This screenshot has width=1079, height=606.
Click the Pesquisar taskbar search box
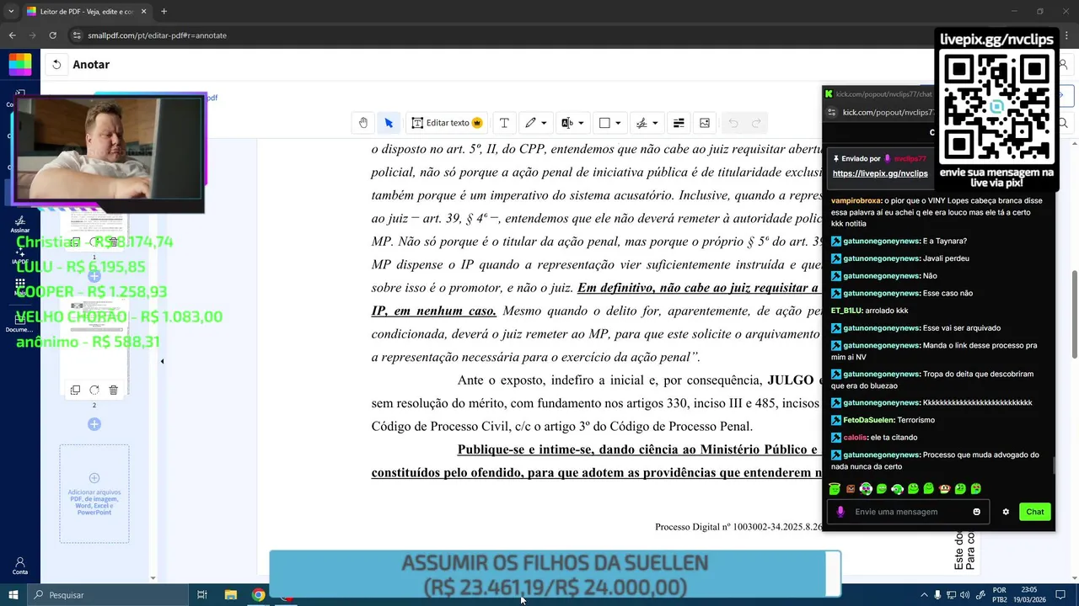point(108,595)
